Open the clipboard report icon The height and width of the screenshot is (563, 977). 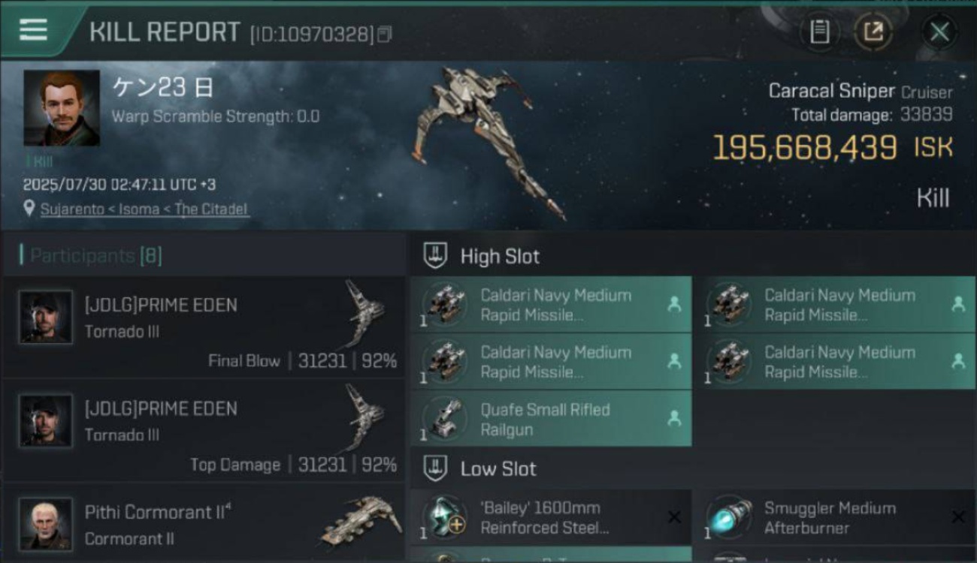(820, 32)
